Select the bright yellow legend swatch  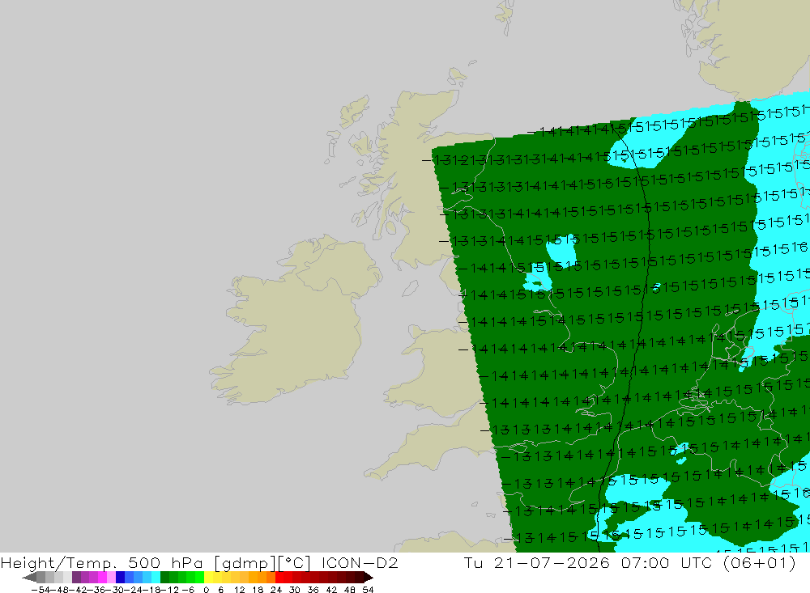208,578
